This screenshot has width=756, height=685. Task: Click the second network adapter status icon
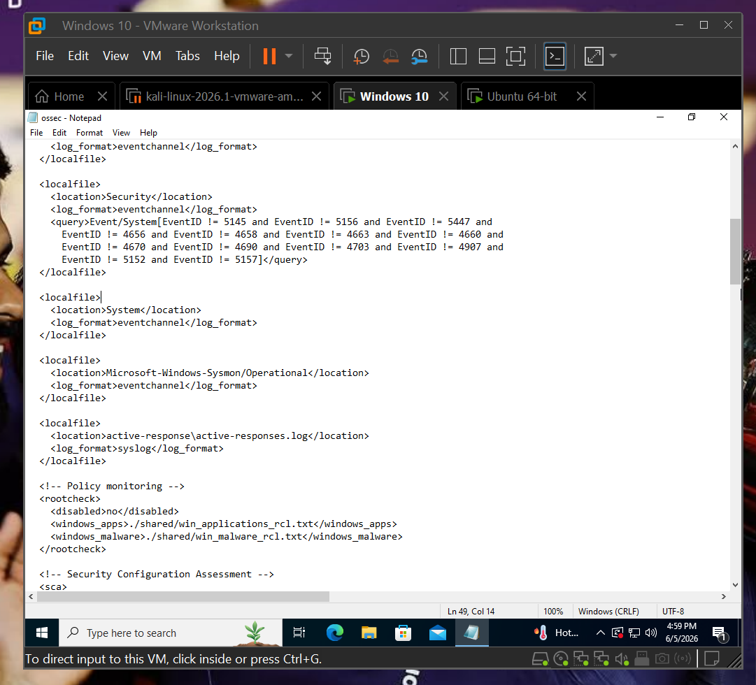click(x=601, y=658)
